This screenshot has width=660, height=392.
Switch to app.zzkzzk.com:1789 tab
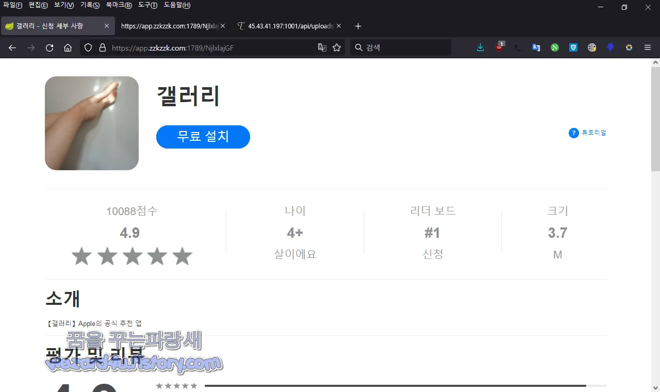click(173, 26)
